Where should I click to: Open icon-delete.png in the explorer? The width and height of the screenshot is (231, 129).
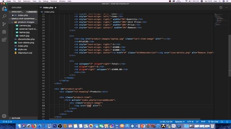26,43
